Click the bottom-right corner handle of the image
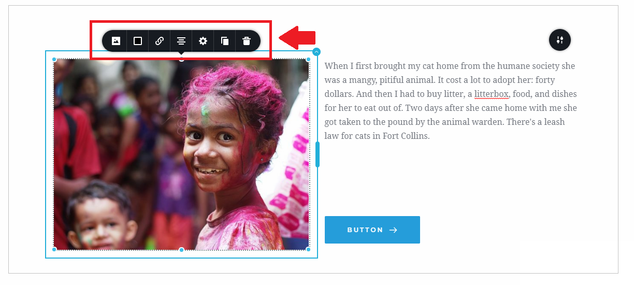634x285 pixels. click(308, 250)
